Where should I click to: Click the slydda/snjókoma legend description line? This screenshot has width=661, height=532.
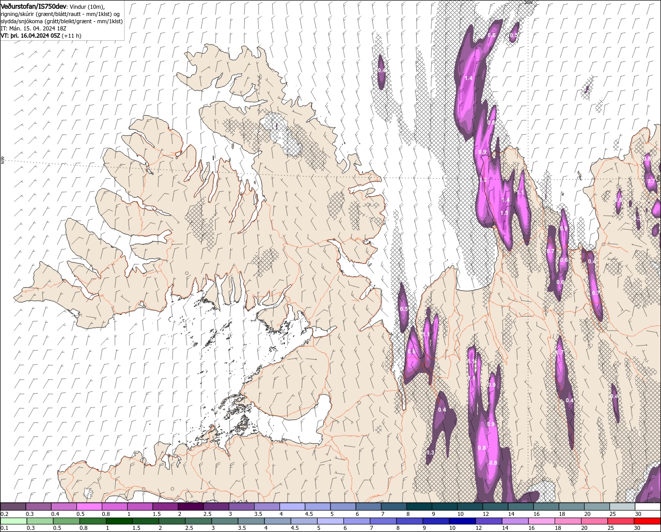61,21
